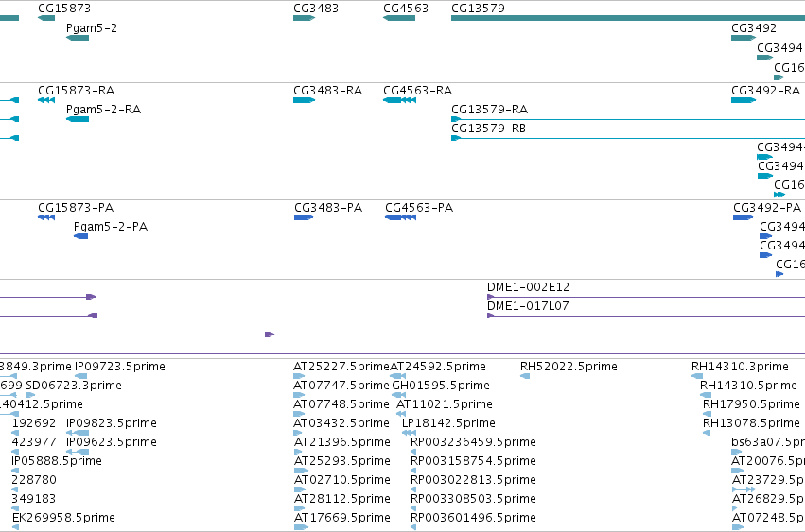The image size is (805, 532).
Task: Select EST label RH14310.3prime
Action: pos(740,367)
